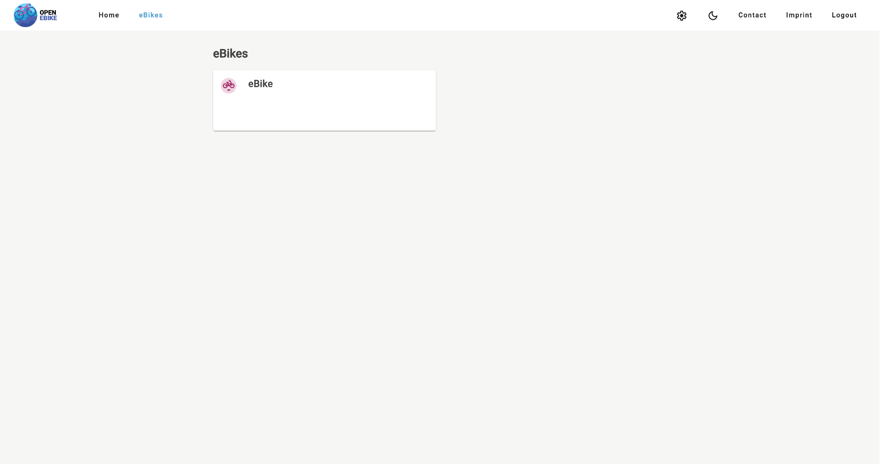The width and height of the screenshot is (880, 464).
Task: Switch the theme using the navbar moon toggle
Action: point(712,16)
